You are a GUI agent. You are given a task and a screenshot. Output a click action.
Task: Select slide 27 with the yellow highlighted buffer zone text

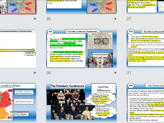(x=145, y=7)
